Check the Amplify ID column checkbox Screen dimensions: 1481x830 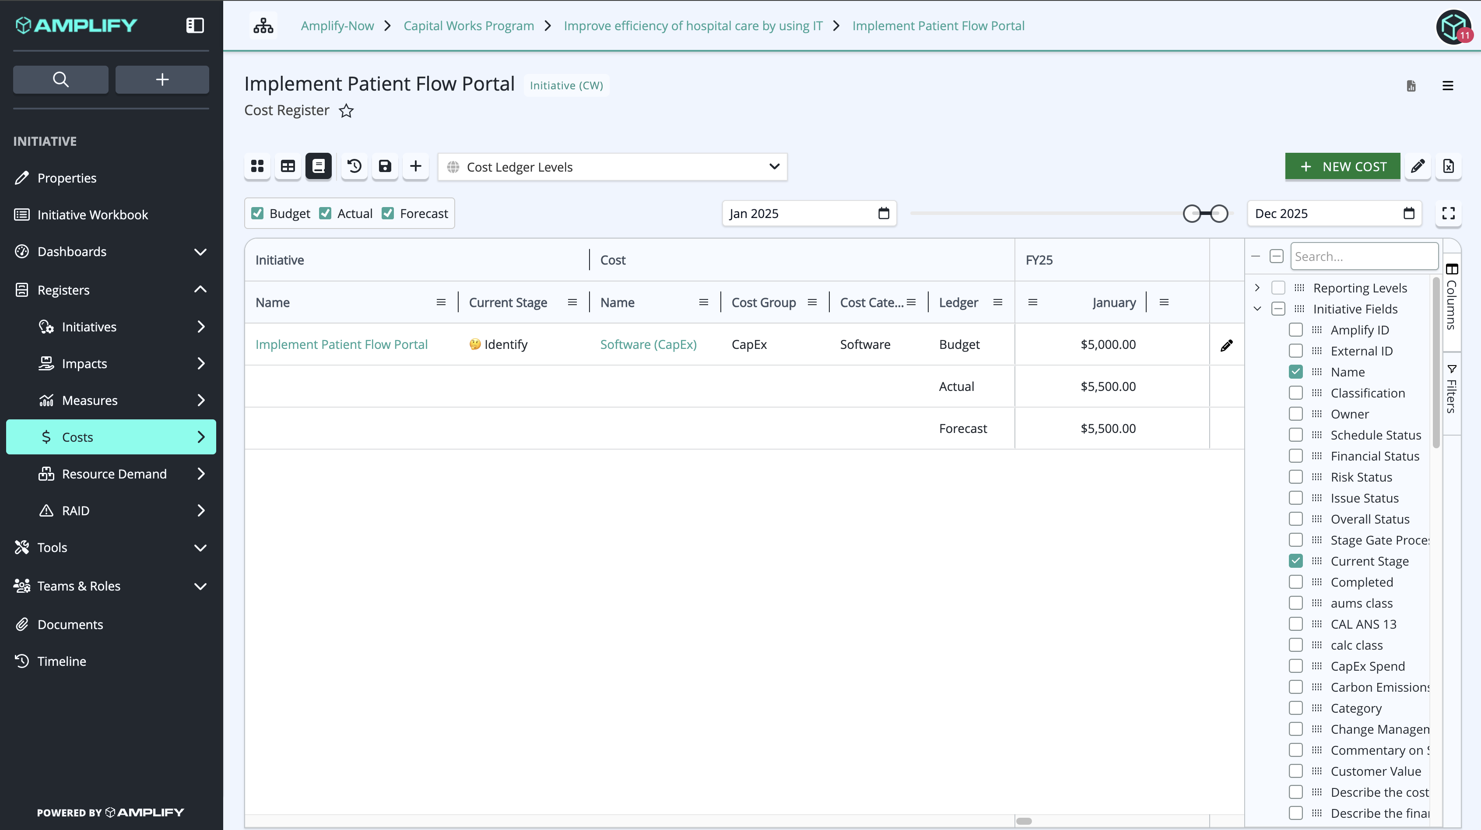coord(1295,330)
